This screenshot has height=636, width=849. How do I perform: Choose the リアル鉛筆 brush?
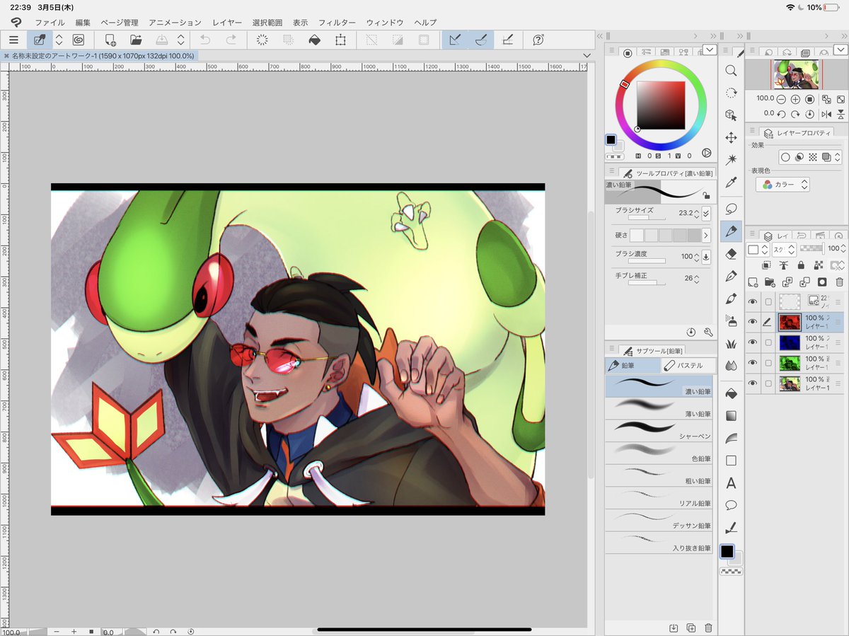[x=659, y=498]
